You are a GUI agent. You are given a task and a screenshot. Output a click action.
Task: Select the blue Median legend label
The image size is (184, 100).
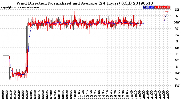click(149, 7)
